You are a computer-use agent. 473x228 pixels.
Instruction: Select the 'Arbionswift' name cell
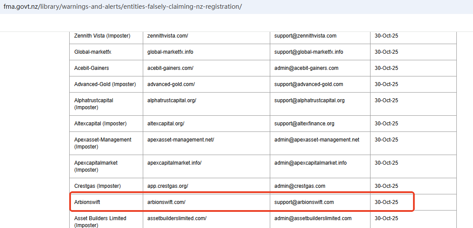click(x=106, y=202)
